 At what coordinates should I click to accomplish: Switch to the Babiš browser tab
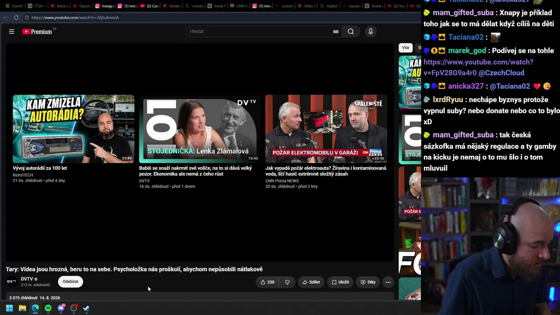(59, 6)
